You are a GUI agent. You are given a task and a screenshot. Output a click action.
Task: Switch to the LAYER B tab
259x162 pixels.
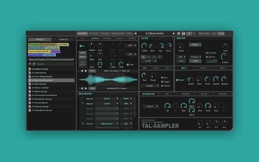(107, 38)
